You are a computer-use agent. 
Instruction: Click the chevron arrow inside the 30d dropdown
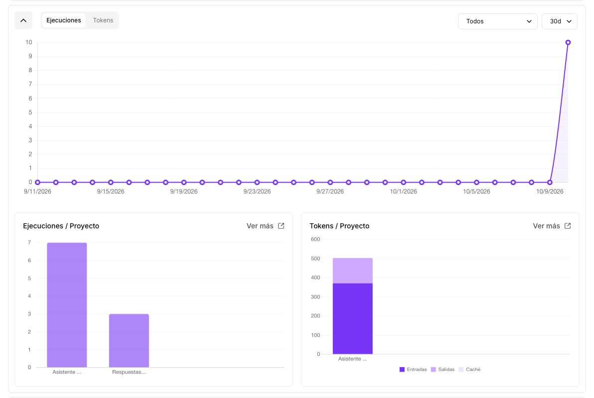point(569,21)
